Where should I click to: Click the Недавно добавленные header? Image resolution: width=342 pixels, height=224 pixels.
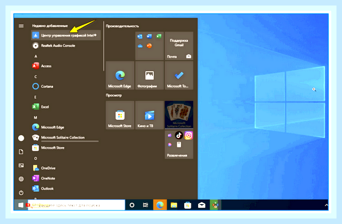click(x=50, y=26)
